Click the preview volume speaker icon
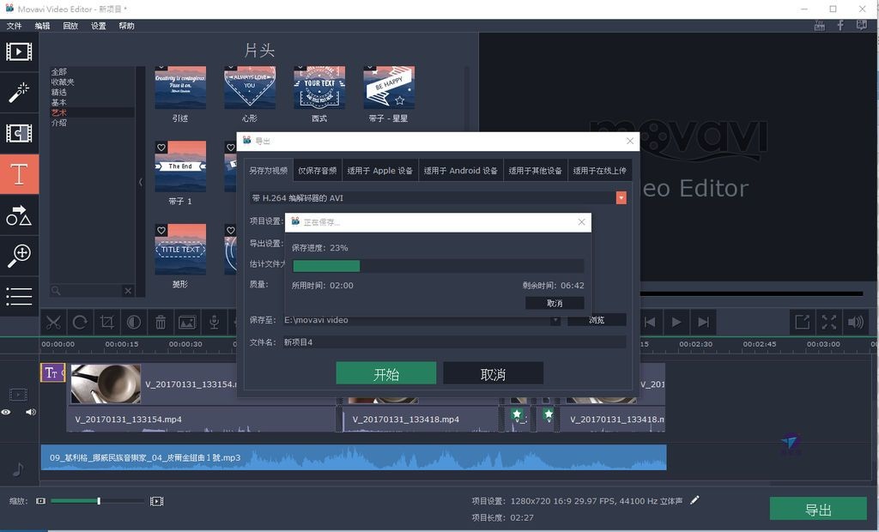 [x=856, y=322]
